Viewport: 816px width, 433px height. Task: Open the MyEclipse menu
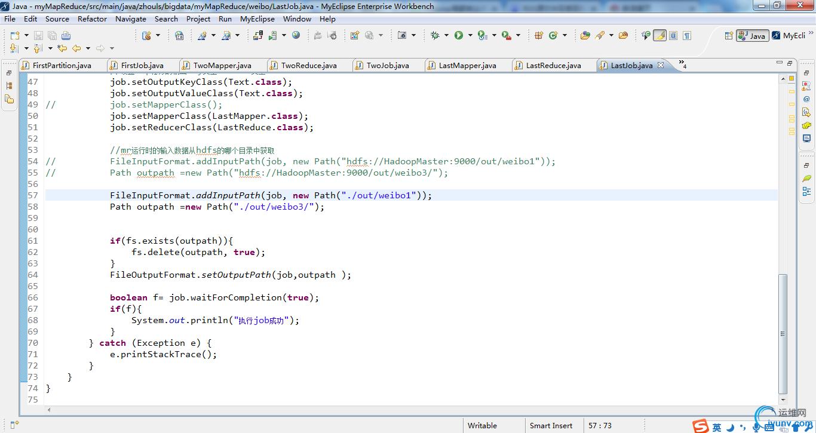coord(257,19)
